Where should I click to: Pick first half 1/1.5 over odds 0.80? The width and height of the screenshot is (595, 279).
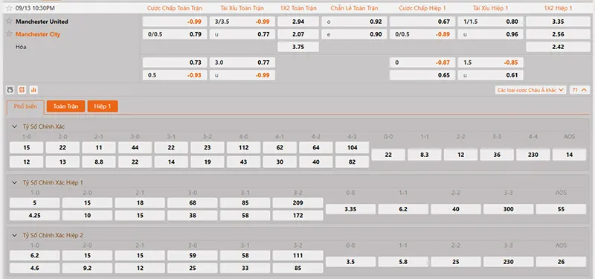490,22
